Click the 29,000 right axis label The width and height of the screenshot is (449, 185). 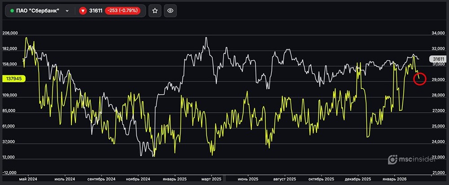point(438,80)
